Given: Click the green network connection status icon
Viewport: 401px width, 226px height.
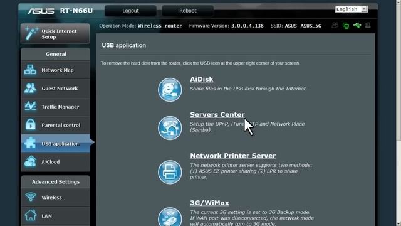Looking at the screenshot, I should click(346, 25).
